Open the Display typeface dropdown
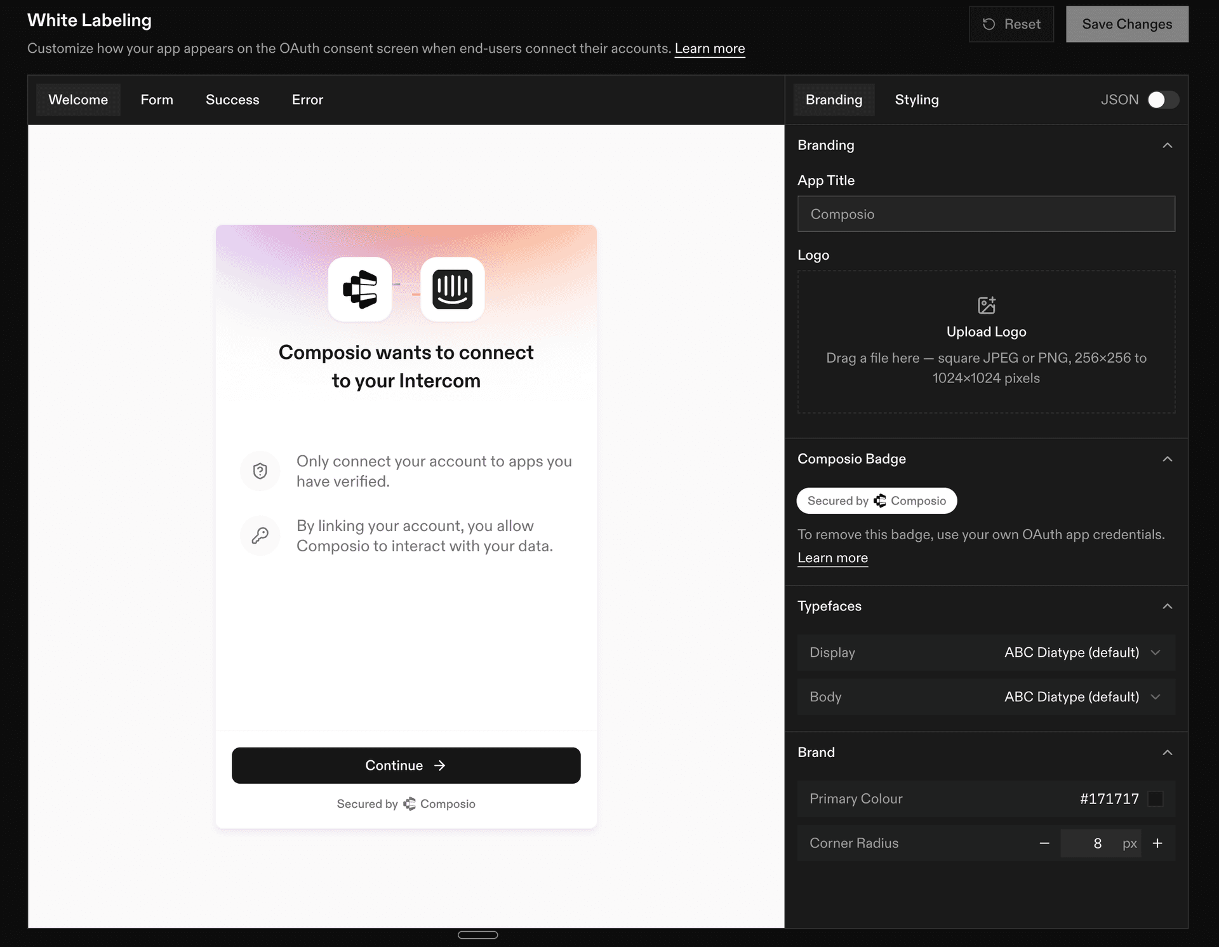 [x=986, y=652]
